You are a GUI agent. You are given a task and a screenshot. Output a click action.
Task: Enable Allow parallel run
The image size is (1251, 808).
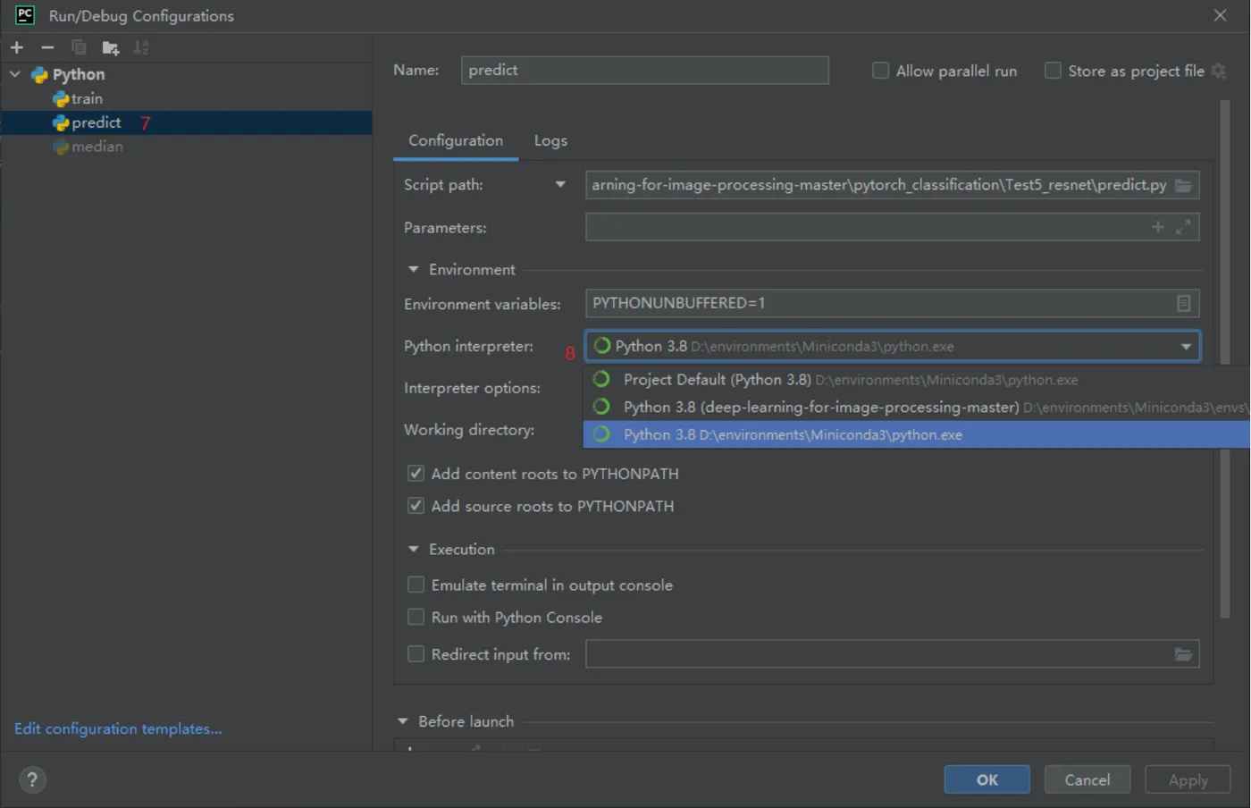(880, 71)
